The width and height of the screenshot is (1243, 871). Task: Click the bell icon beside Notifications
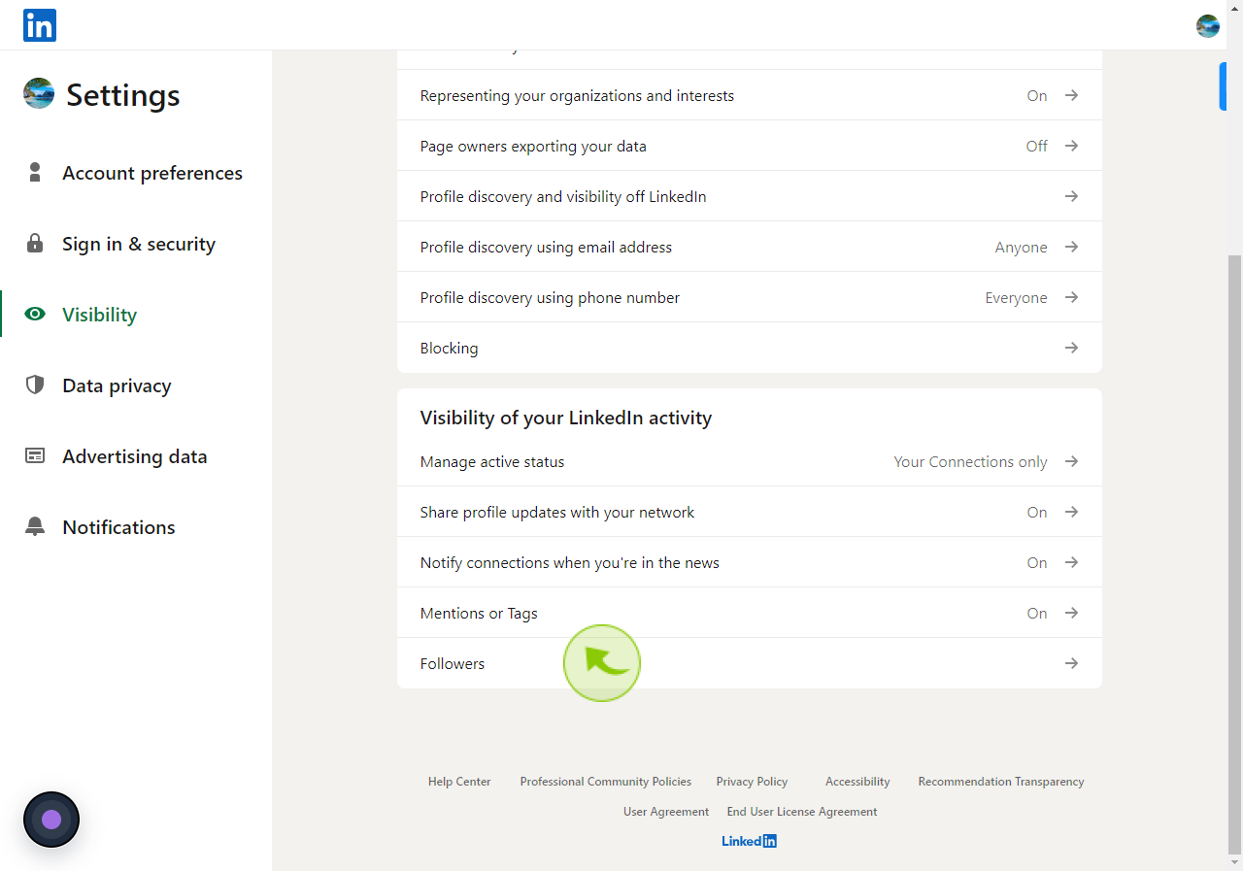35,527
